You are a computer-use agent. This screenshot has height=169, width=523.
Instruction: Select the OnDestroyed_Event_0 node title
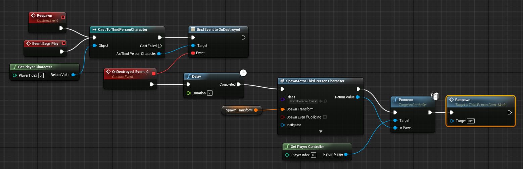pyautogui.click(x=130, y=72)
